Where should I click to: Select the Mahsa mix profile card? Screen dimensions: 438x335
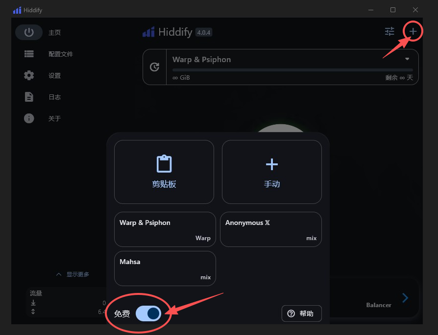[165, 268]
